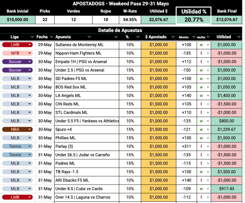Open the Fecha column filter icon
The image size is (245, 203).
point(51,37)
